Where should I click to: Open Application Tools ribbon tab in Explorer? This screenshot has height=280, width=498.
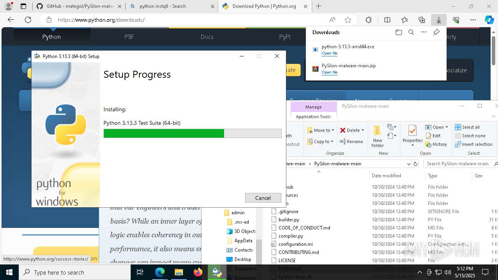pyautogui.click(x=313, y=117)
